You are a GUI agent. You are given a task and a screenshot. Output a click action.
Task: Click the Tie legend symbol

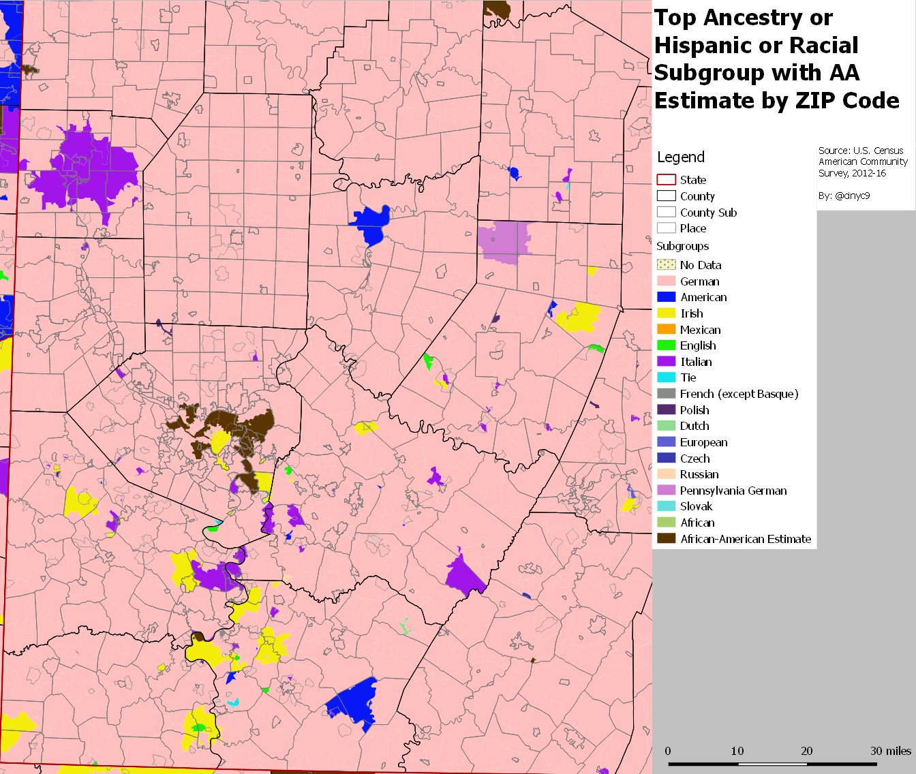[x=665, y=377]
